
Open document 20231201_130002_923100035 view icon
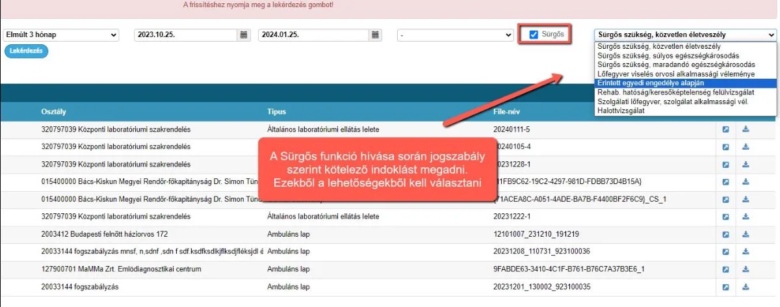click(726, 287)
